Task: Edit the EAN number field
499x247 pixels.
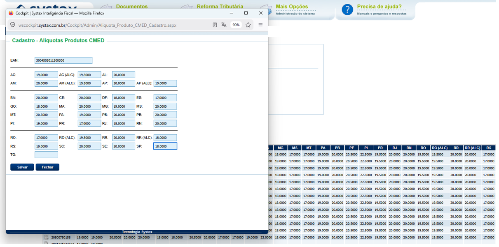Action: pyautogui.click(x=63, y=60)
